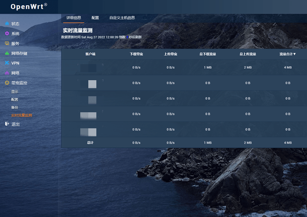Open the 自定义主机信息 tab
This screenshot has height=217, width=307.
122,18
